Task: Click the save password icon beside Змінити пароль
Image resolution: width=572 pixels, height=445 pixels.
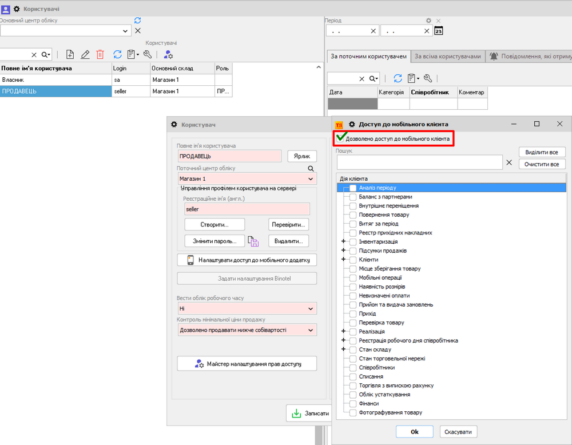Action: pyautogui.click(x=253, y=241)
